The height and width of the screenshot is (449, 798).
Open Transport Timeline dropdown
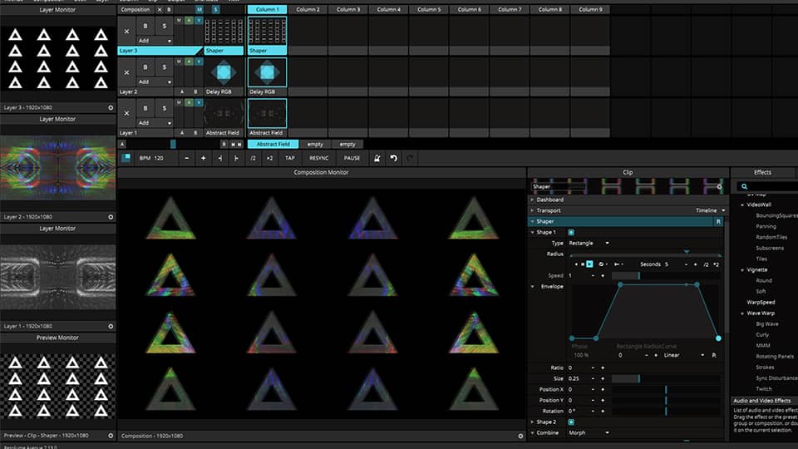pos(710,210)
